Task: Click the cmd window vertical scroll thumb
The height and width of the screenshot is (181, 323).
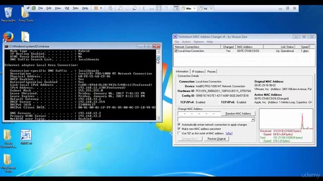Action: click(158, 58)
